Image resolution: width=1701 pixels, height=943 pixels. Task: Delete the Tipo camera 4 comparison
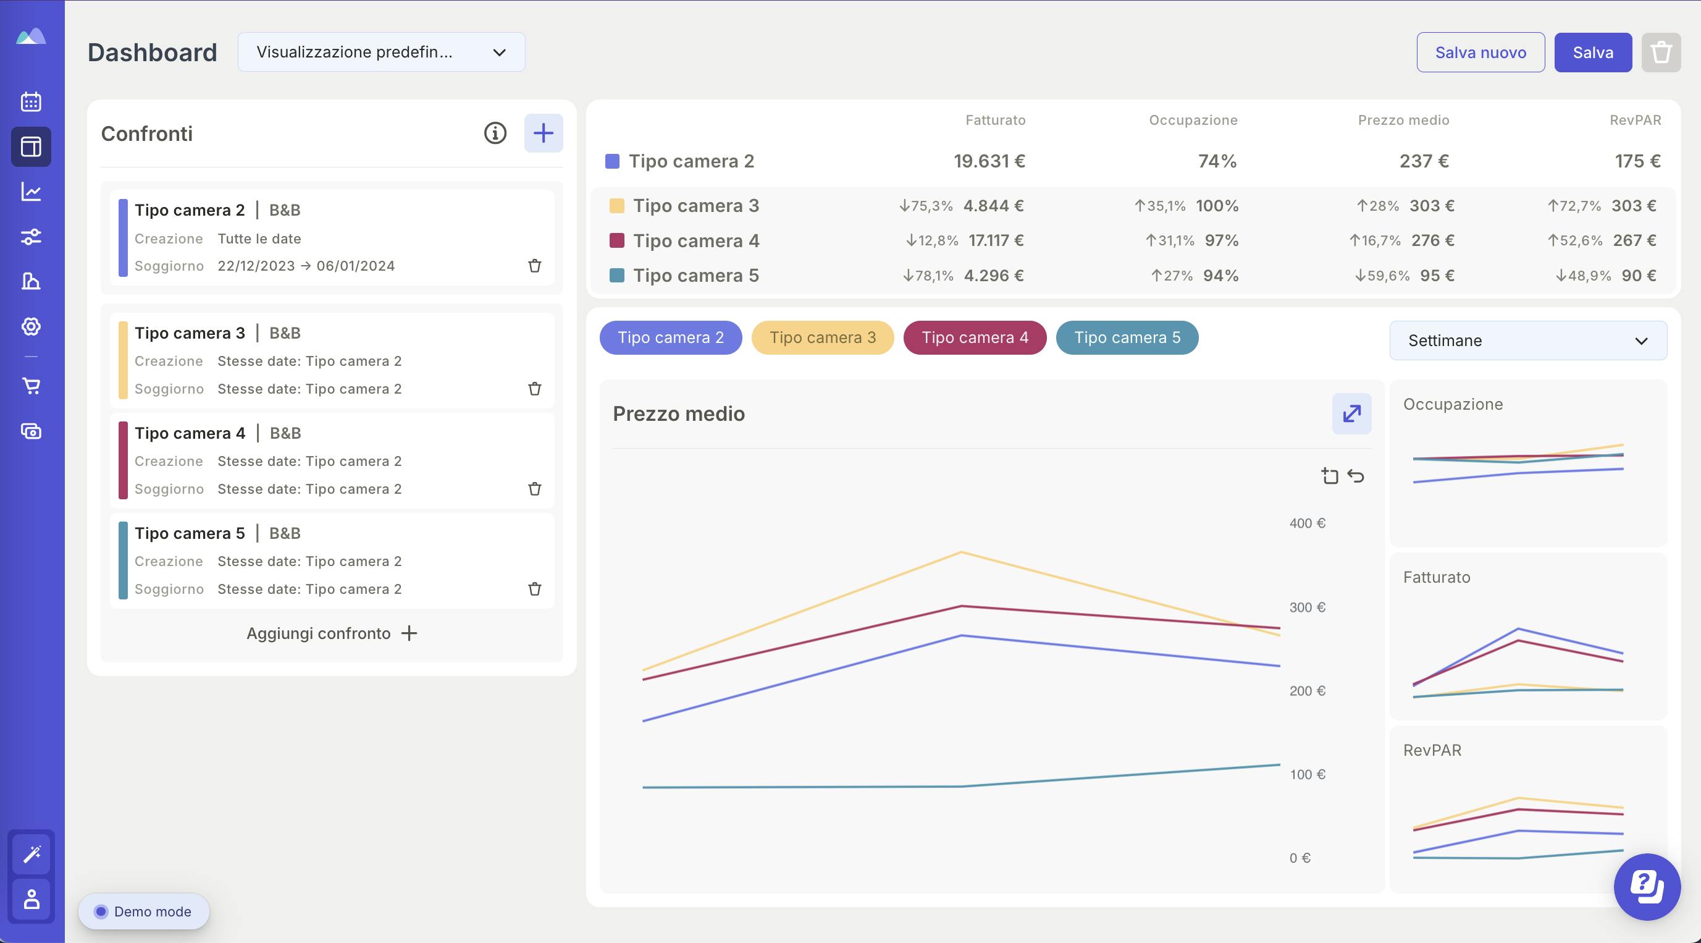click(535, 489)
